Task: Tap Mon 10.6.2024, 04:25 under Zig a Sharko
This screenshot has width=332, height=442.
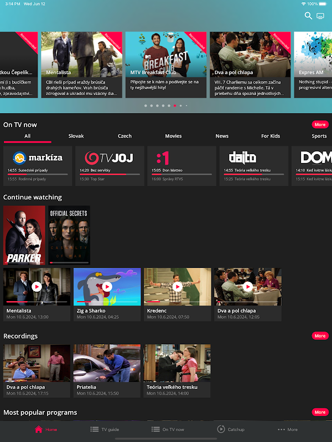Action: (x=98, y=317)
